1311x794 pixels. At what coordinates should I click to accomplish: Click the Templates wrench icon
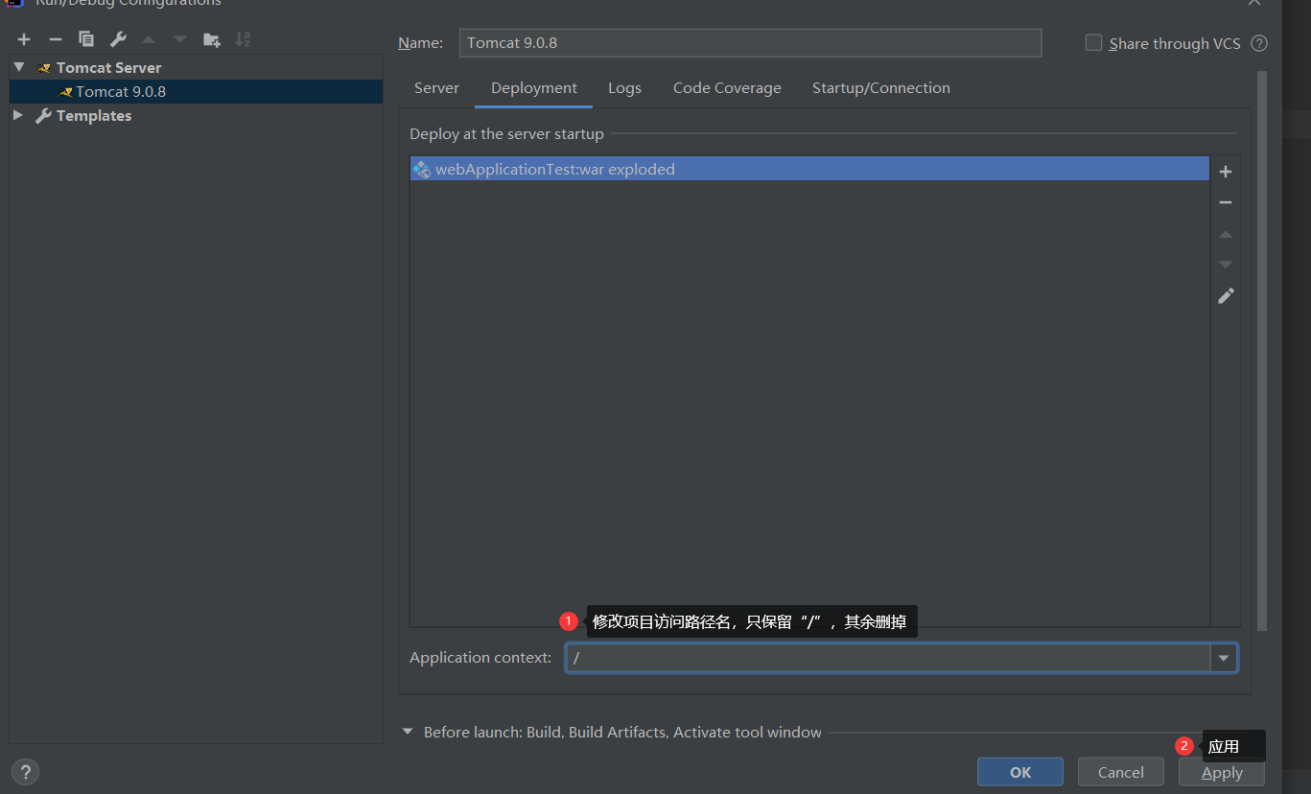click(43, 116)
